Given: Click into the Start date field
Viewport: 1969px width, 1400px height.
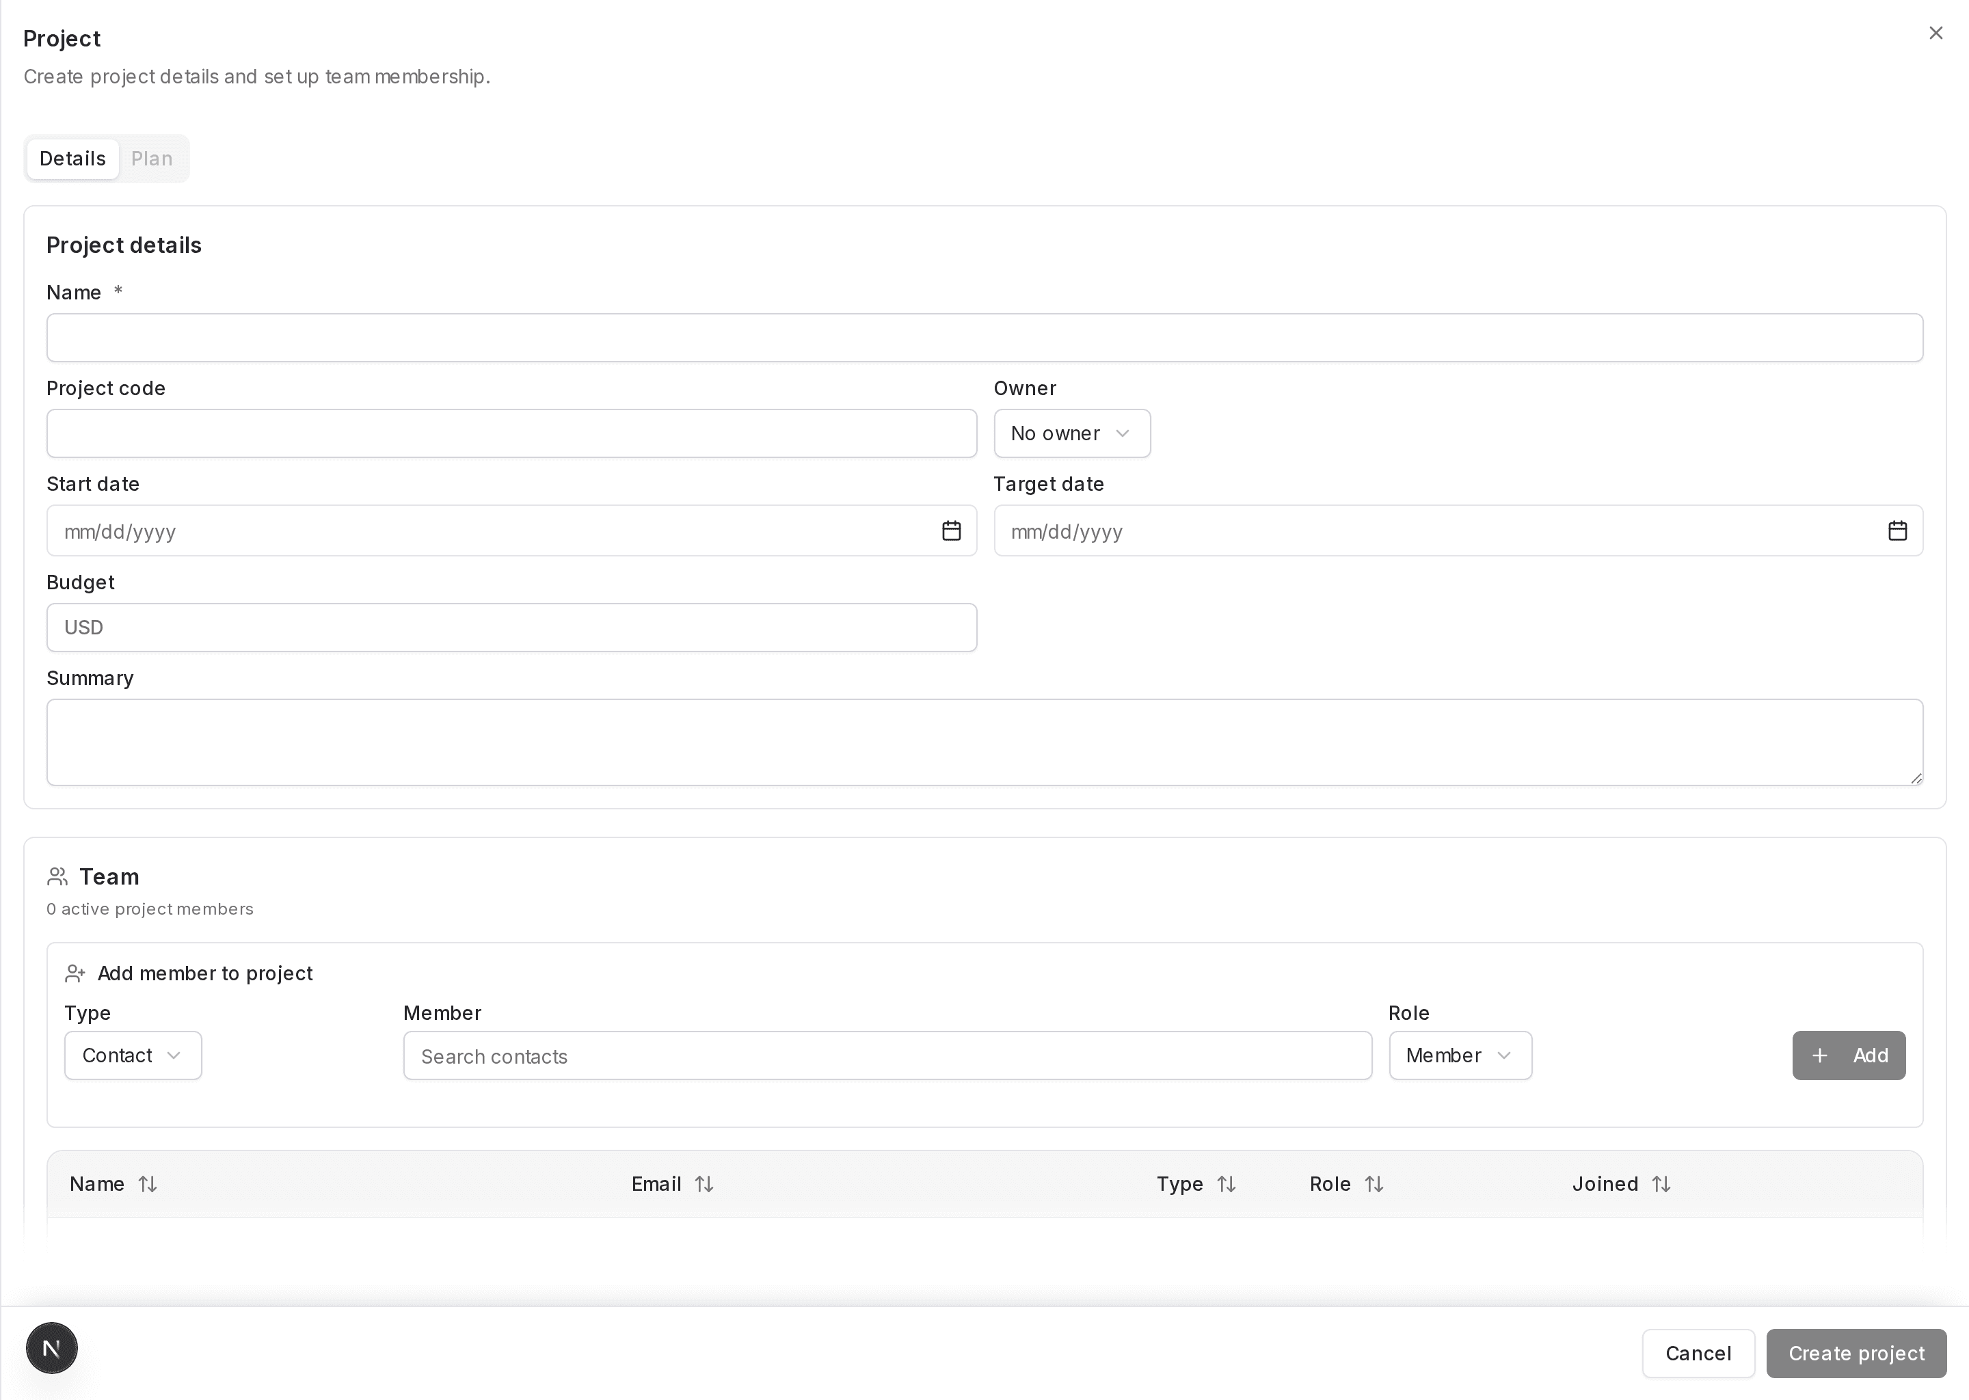Looking at the screenshot, I should click(x=511, y=531).
